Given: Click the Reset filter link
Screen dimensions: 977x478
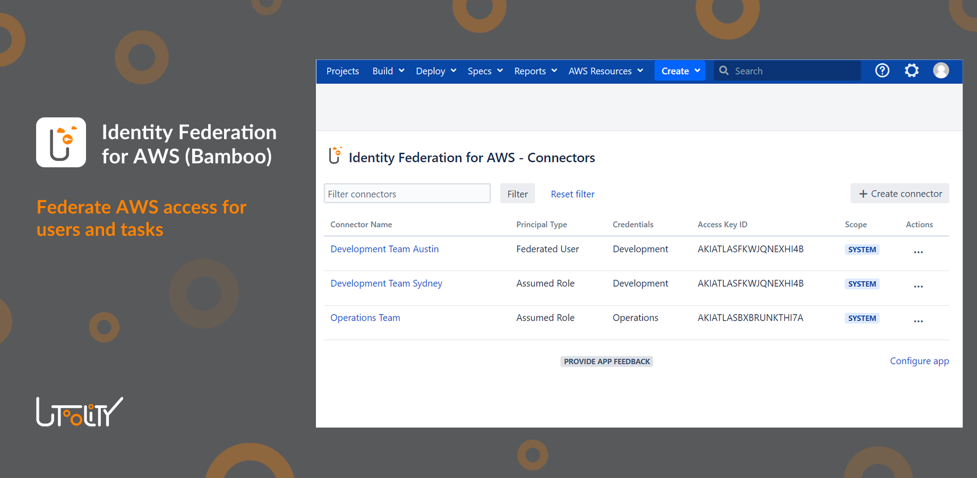Looking at the screenshot, I should 572,194.
